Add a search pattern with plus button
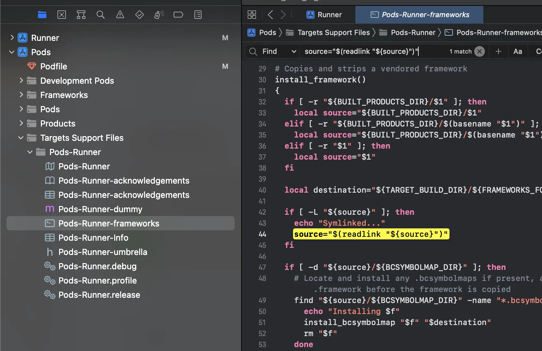Viewport: 542px width, 351px height. point(499,51)
